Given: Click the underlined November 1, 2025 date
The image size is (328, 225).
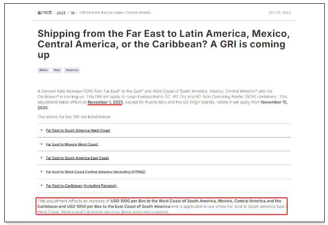Looking at the screenshot, I should click(105, 102).
